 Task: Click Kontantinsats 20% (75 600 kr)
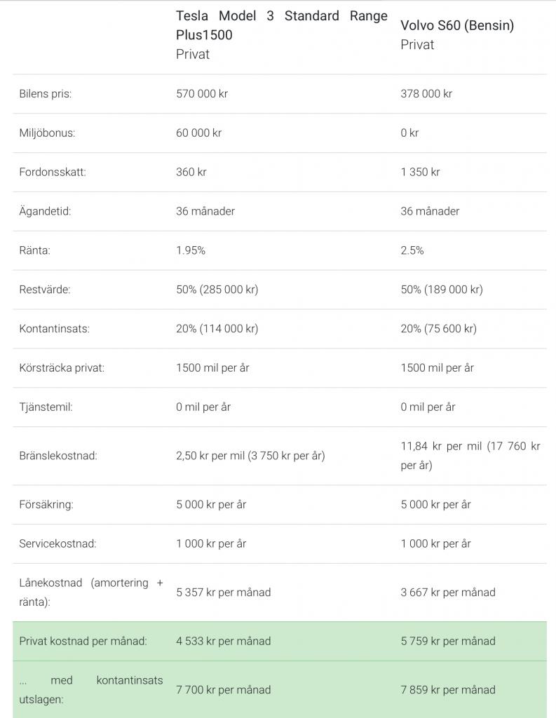[439, 329]
